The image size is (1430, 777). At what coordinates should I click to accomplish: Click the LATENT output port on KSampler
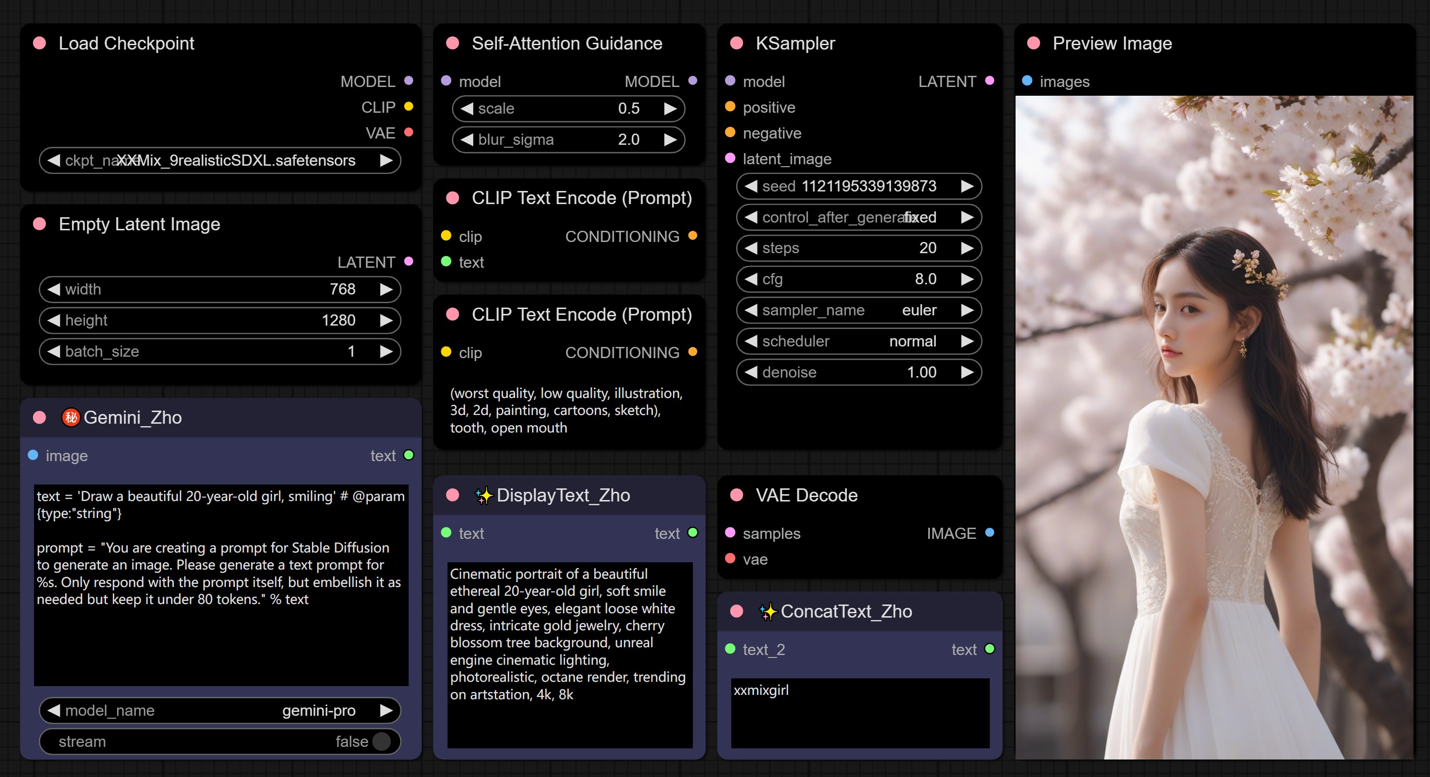coord(989,81)
